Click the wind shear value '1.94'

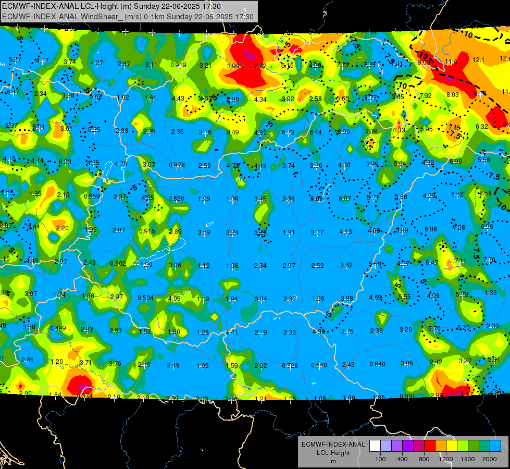[x=232, y=299]
